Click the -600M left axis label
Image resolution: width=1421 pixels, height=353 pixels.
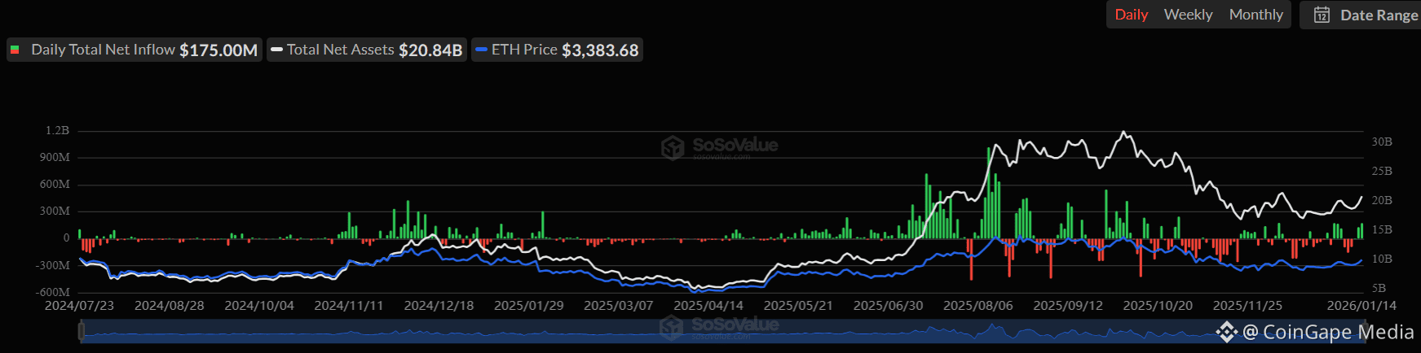[x=52, y=292]
